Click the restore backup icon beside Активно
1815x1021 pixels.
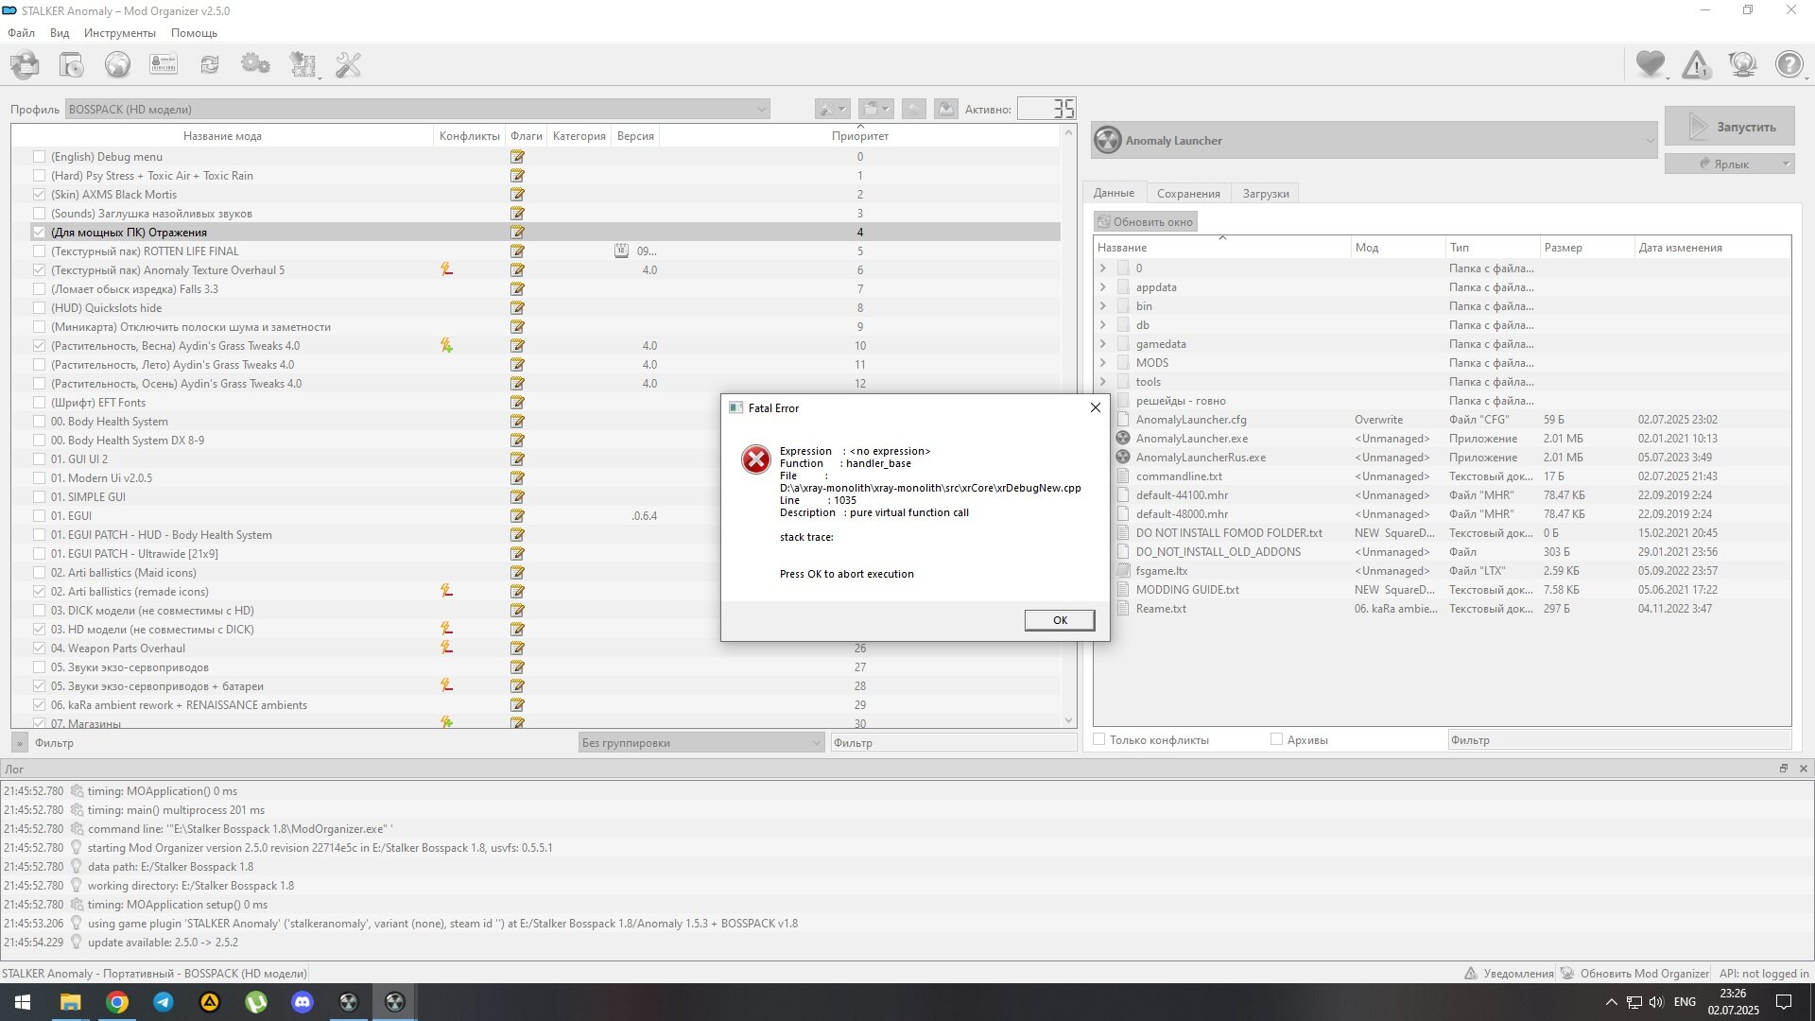pos(913,109)
